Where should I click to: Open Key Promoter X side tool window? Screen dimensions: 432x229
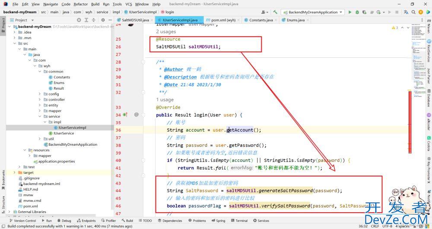click(429, 171)
